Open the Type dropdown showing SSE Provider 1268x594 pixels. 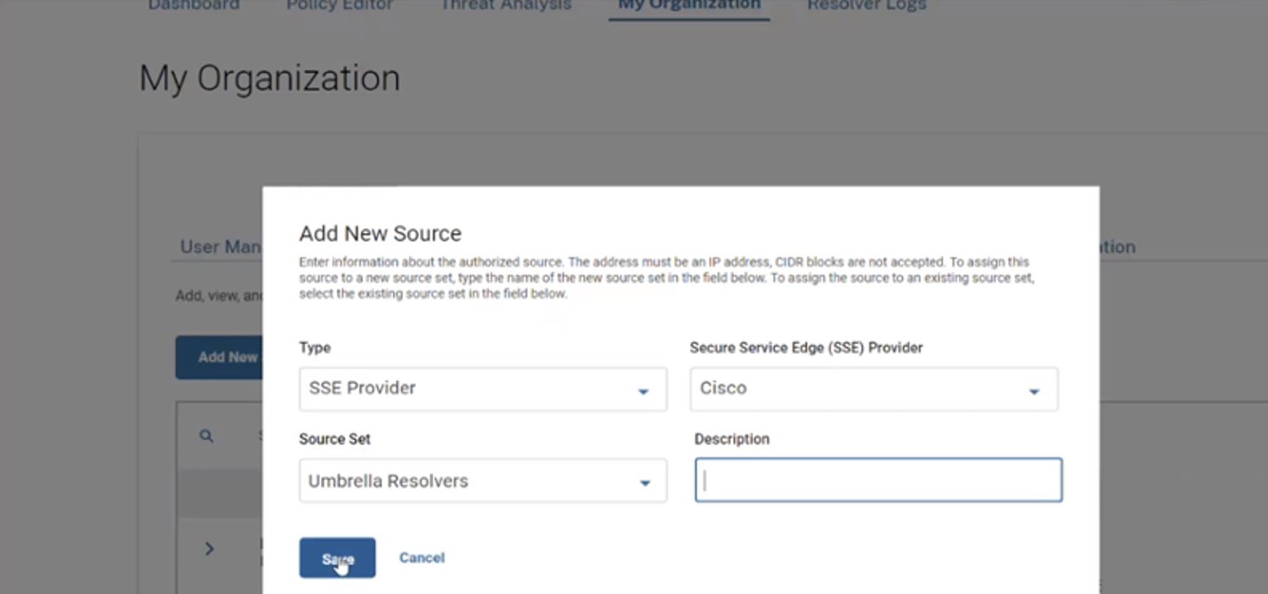[482, 389]
